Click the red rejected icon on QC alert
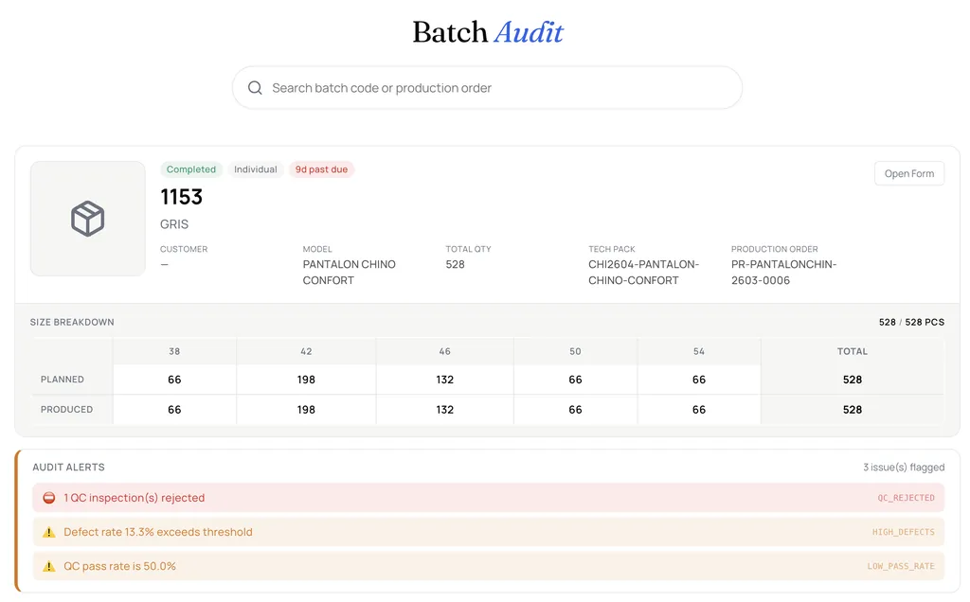This screenshot has height=602, width=970. [x=49, y=498]
